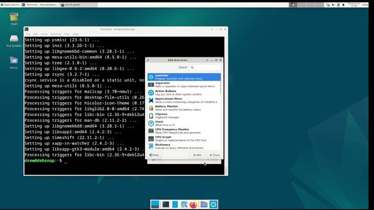Open the File System desktop icon
374x210 pixels.
coord(14,41)
